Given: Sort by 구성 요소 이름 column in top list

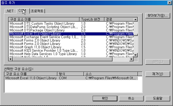Looking at the screenshot, I should [x=44, y=19].
